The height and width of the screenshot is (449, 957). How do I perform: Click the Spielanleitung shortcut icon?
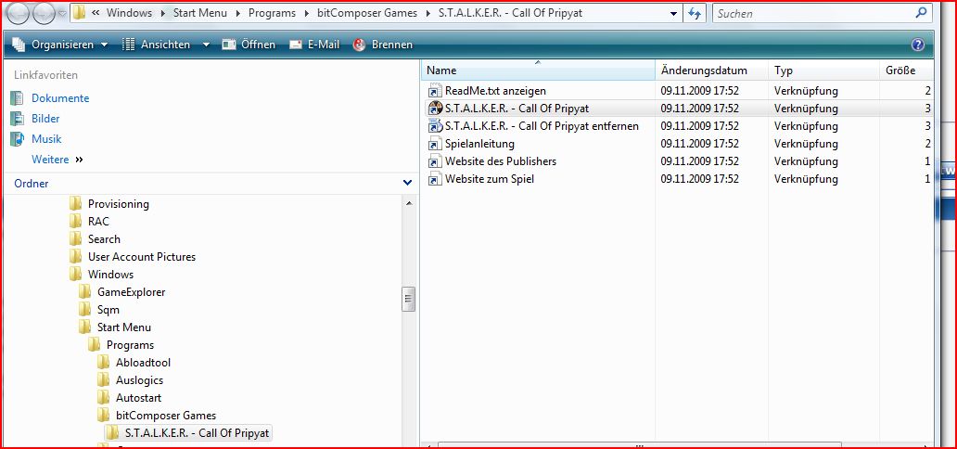435,144
